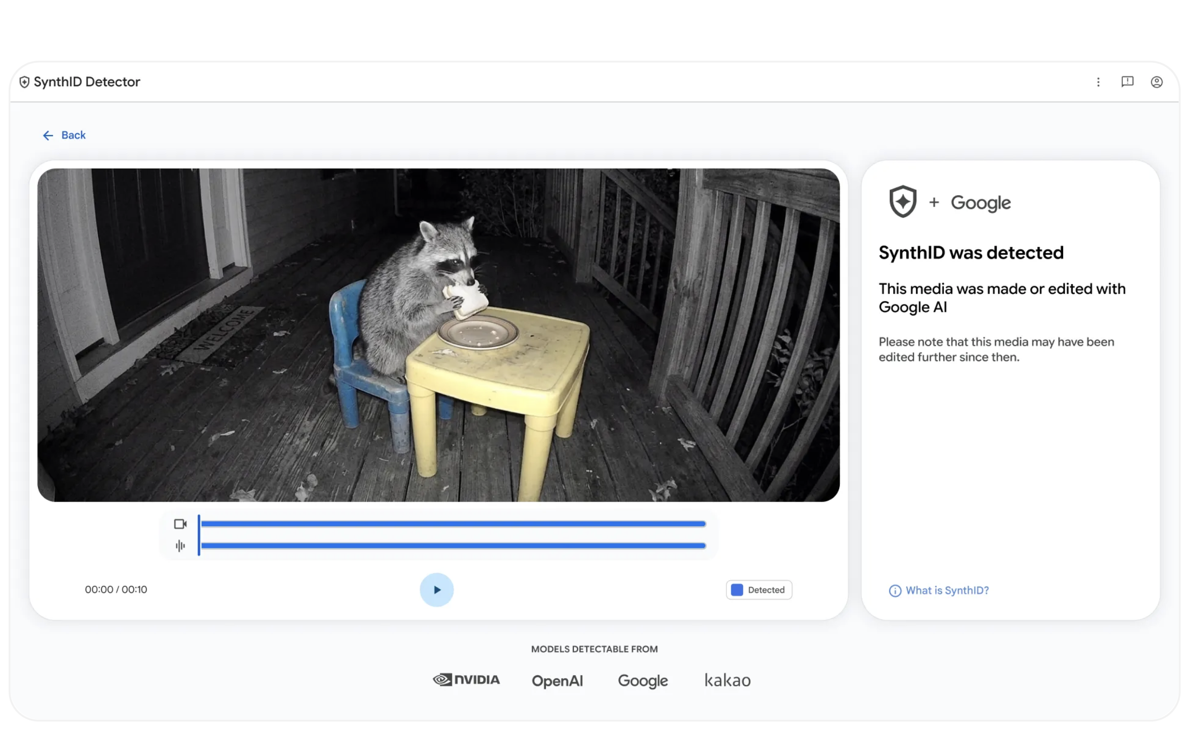Click the raccoon video preview

click(x=439, y=335)
